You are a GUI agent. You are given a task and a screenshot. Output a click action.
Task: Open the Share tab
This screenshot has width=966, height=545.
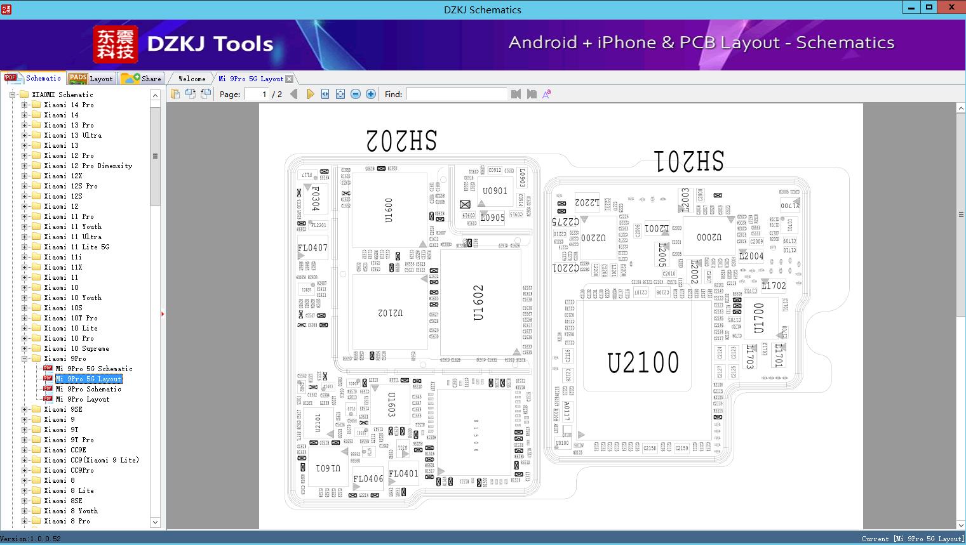pyautogui.click(x=141, y=78)
